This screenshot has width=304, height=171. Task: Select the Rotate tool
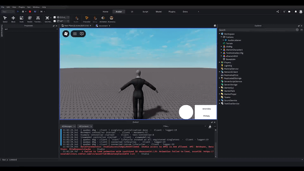click(x=29, y=18)
